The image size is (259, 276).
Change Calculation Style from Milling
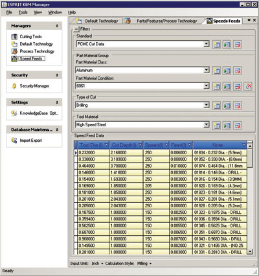[x=144, y=264]
